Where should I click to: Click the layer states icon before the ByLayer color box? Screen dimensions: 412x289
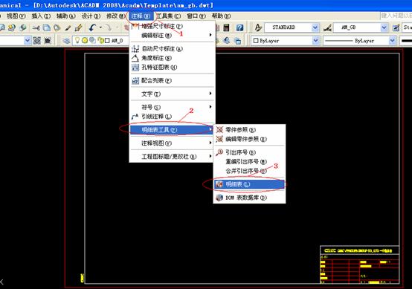(238, 41)
